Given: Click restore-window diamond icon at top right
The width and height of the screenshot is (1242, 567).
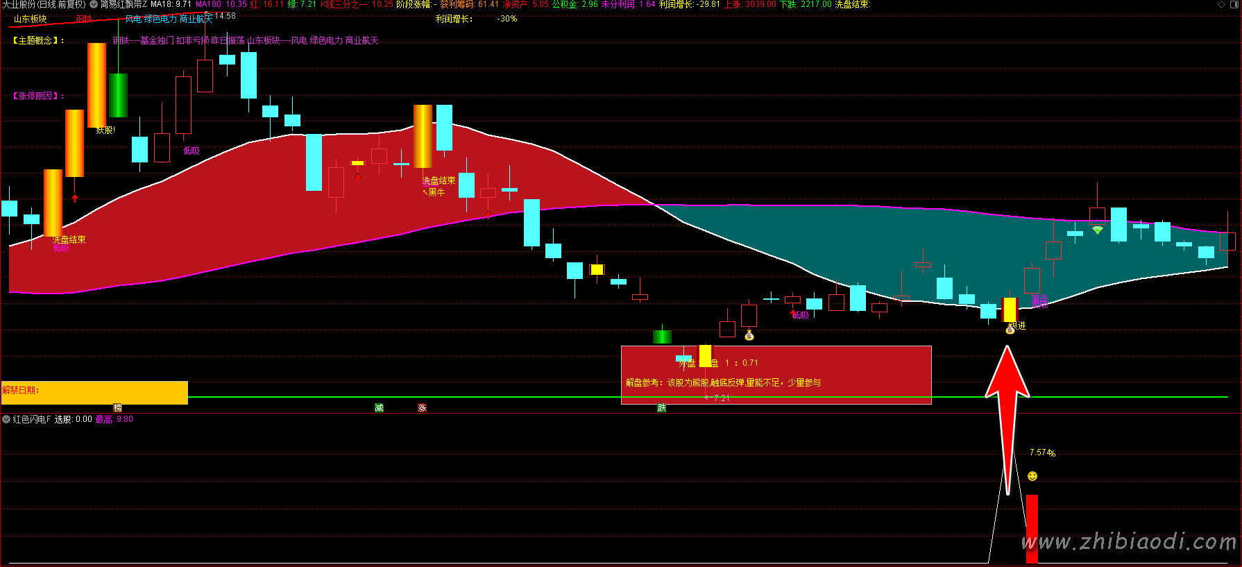Looking at the screenshot, I should click(x=1222, y=4).
